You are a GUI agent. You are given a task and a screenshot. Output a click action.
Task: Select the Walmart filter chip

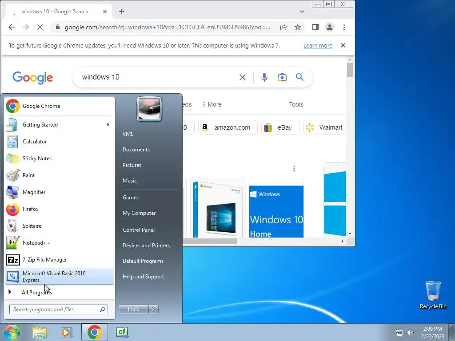coord(325,127)
